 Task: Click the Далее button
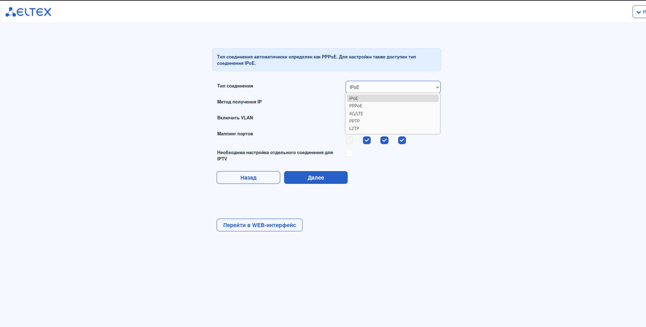coord(316,177)
